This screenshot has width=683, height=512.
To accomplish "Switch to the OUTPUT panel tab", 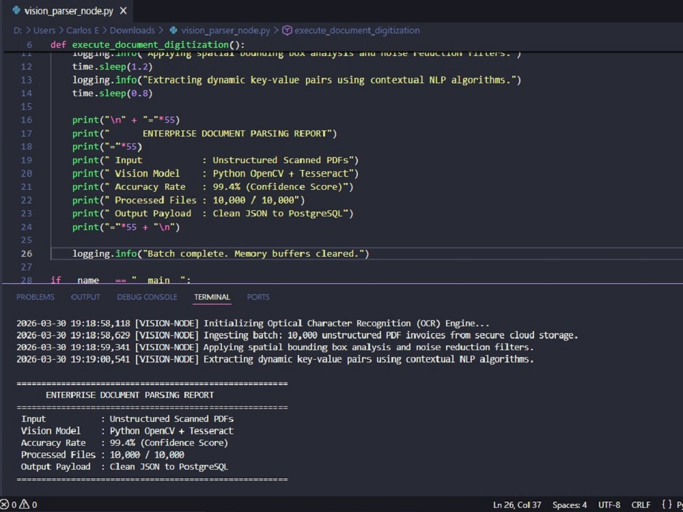I will tap(85, 297).
